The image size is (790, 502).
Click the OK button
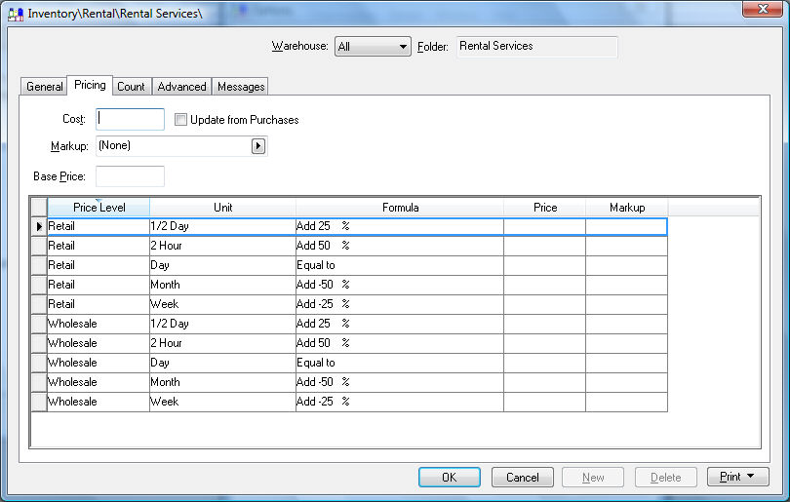(x=449, y=478)
